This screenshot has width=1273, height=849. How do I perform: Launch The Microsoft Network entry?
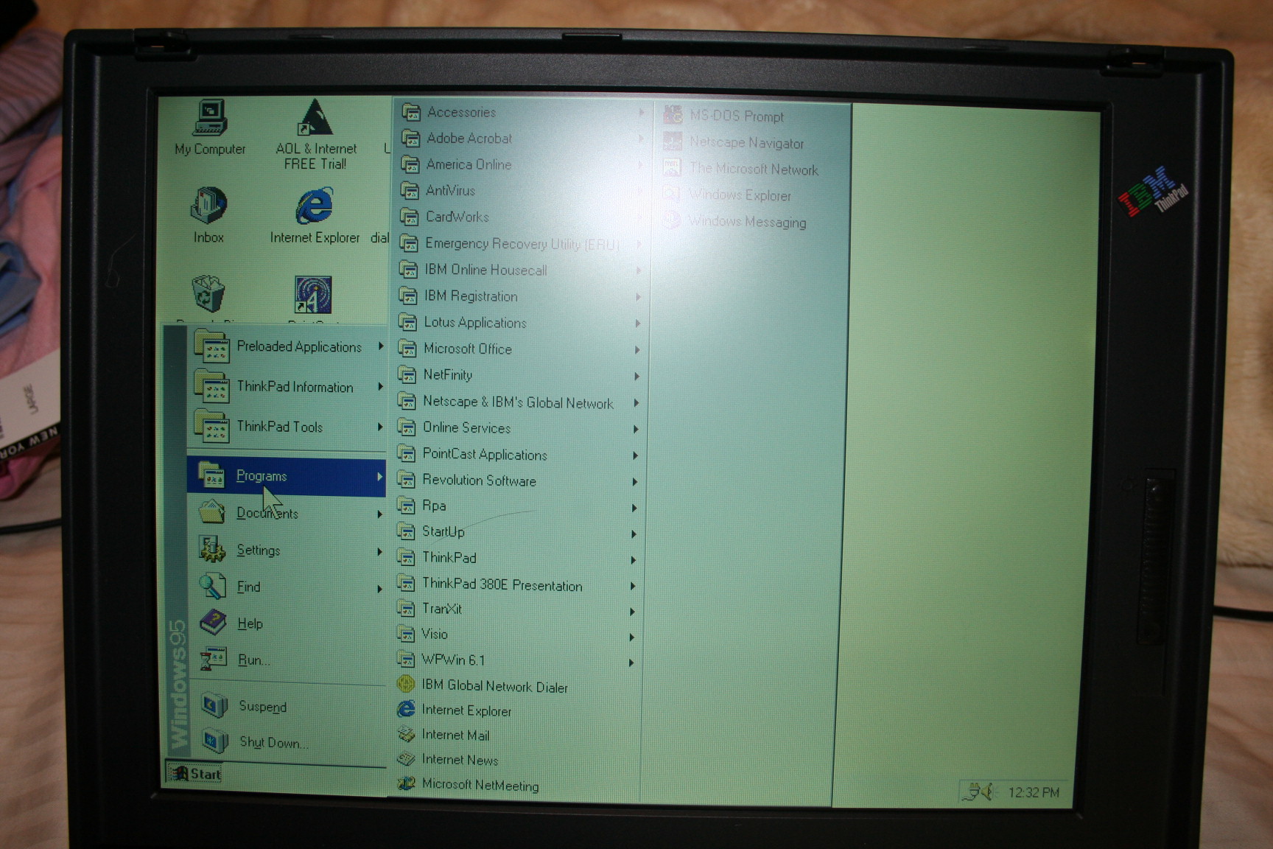751,169
